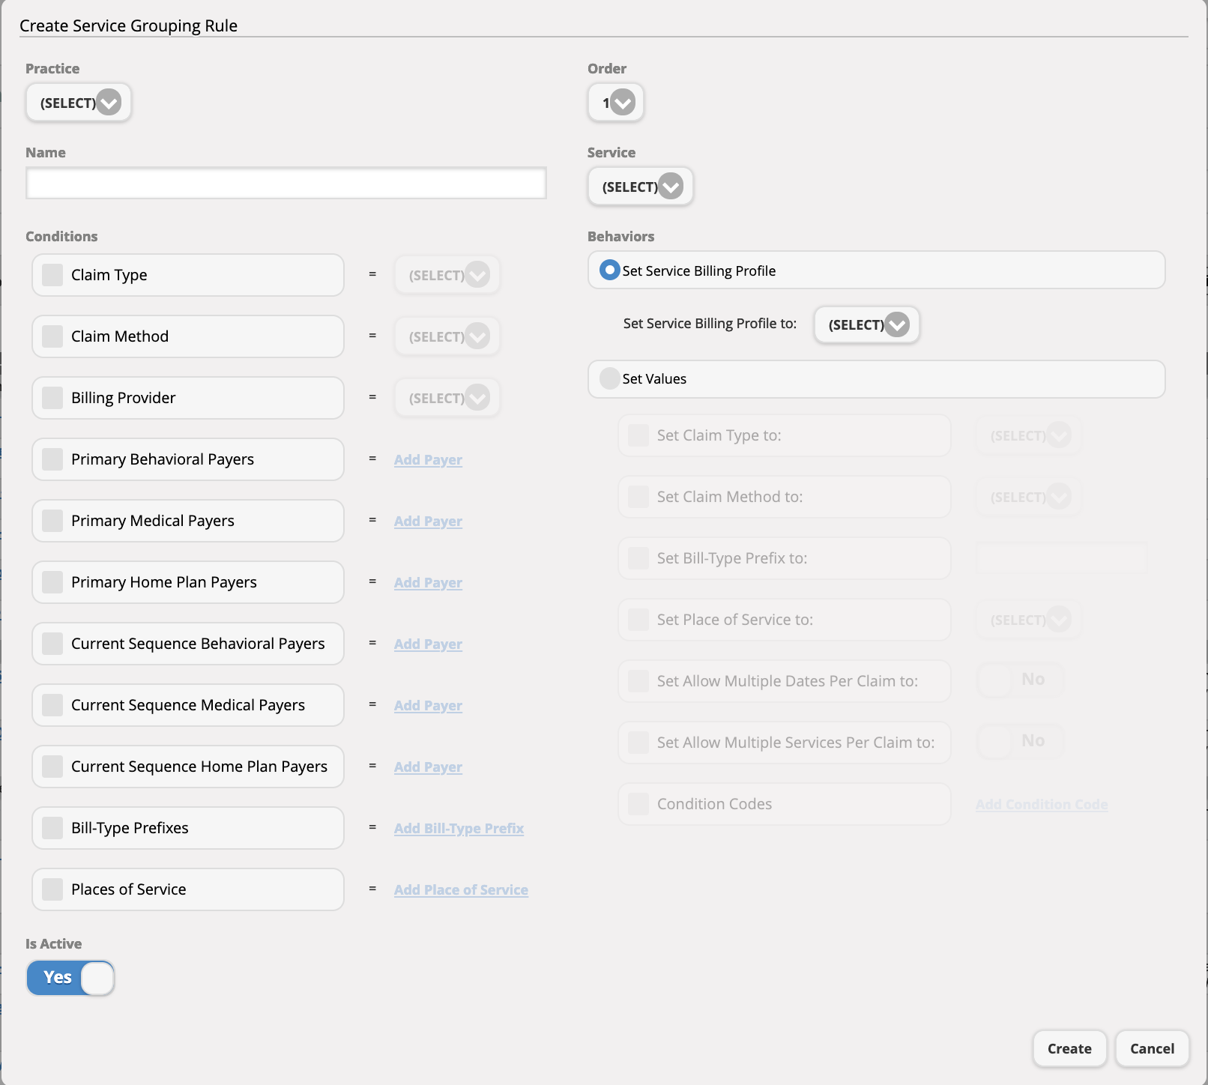Open the Service selection dropdown
1208x1085 pixels.
click(639, 186)
